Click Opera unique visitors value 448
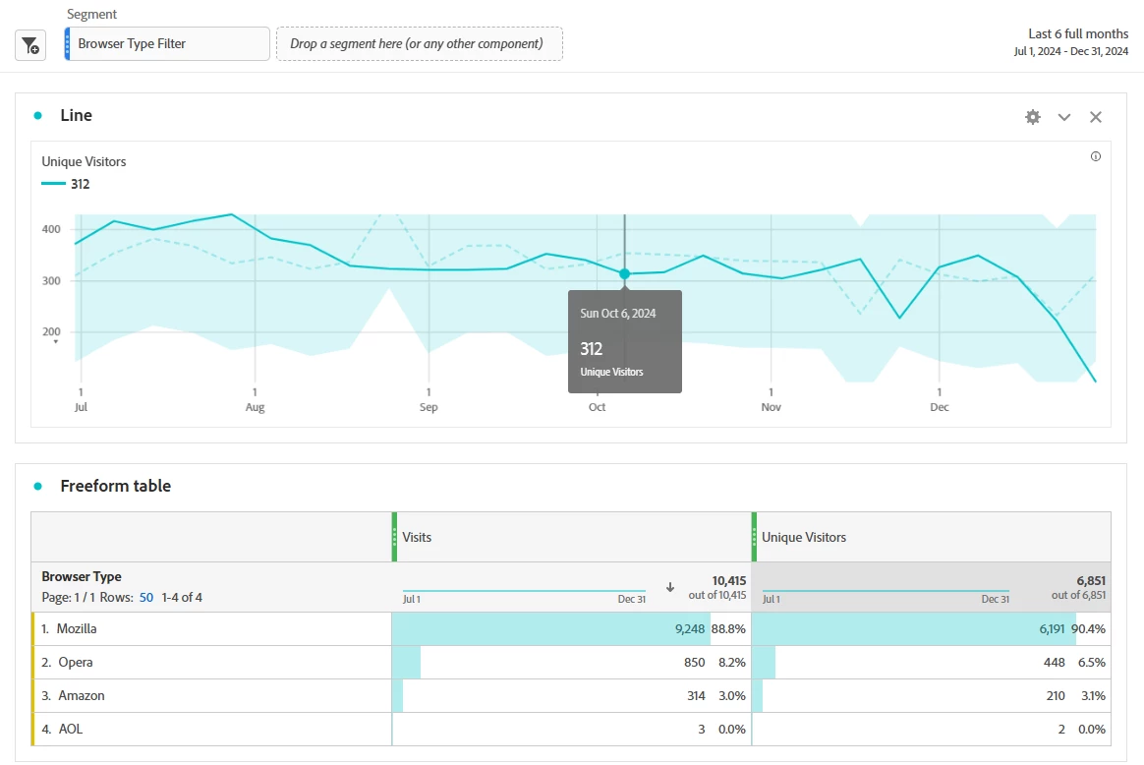Screen dimensions: 1144x765 point(1055,662)
